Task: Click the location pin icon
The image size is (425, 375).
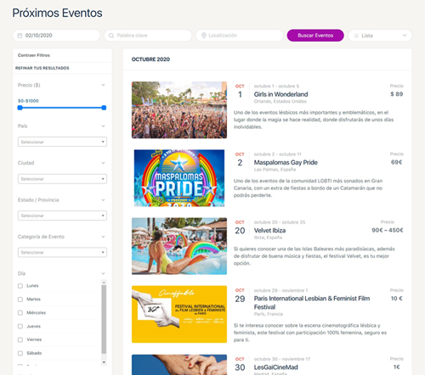Action: [x=203, y=36]
